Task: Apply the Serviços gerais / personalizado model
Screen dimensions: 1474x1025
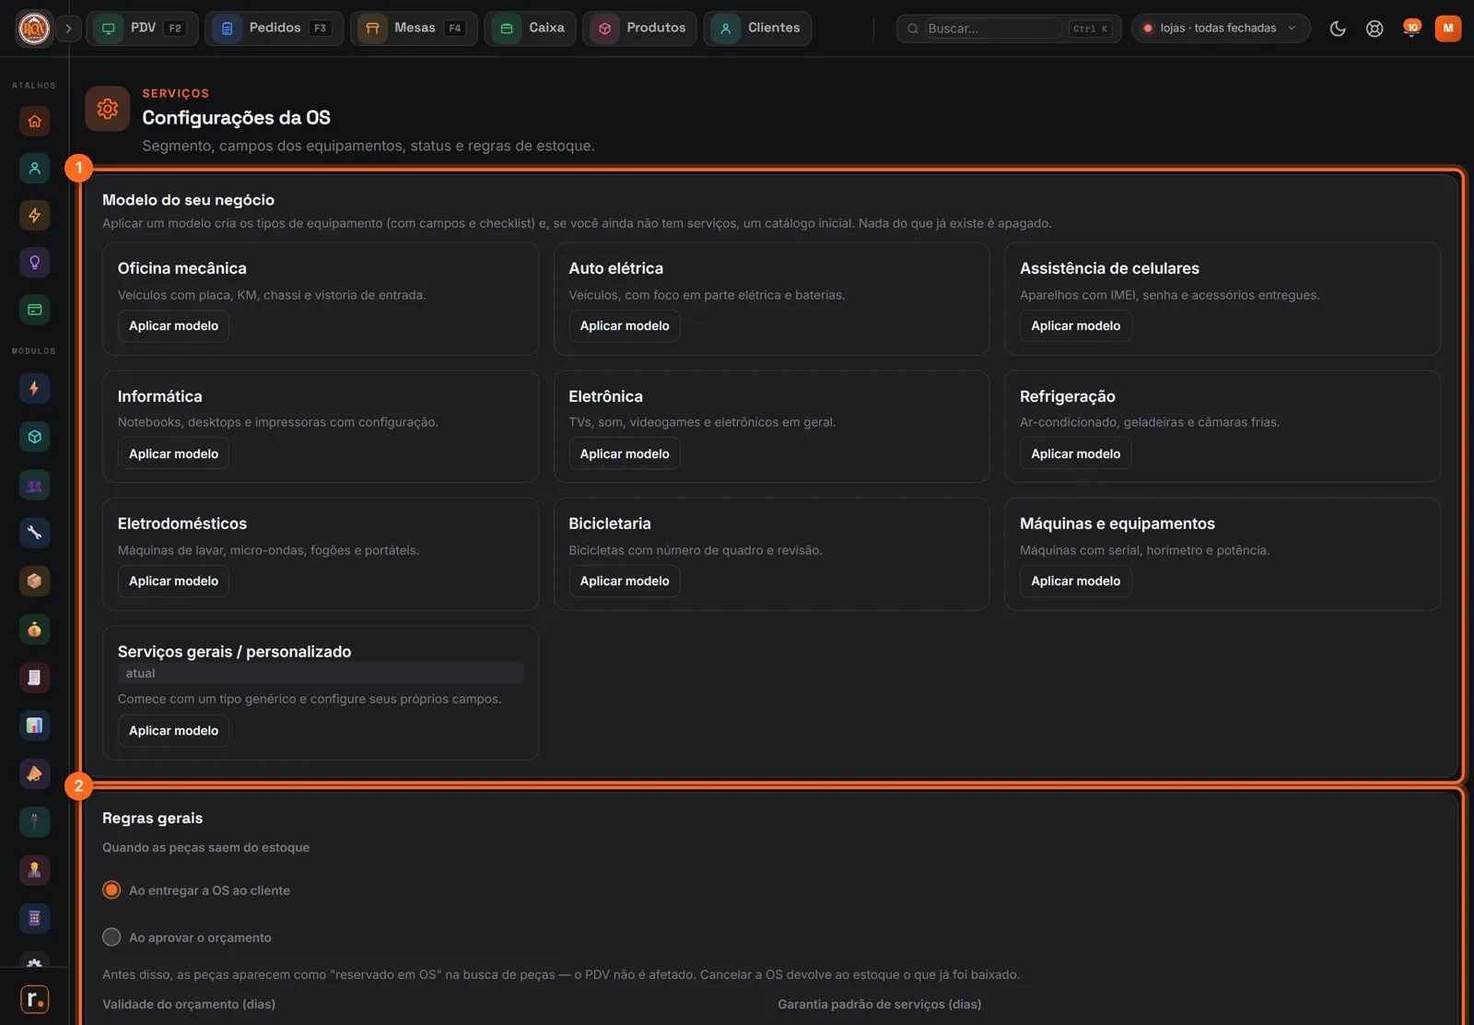Action: tap(173, 731)
